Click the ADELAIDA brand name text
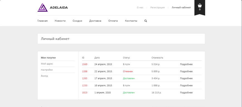Image resolution: width=242 pixels, height=107 pixels. point(59,8)
